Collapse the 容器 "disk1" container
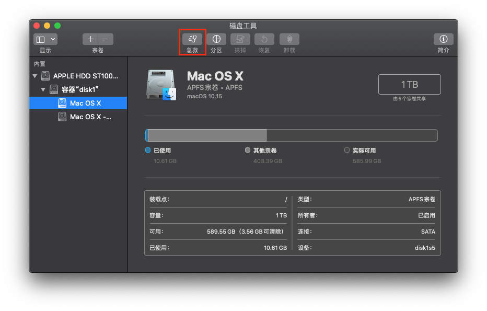 [43, 89]
